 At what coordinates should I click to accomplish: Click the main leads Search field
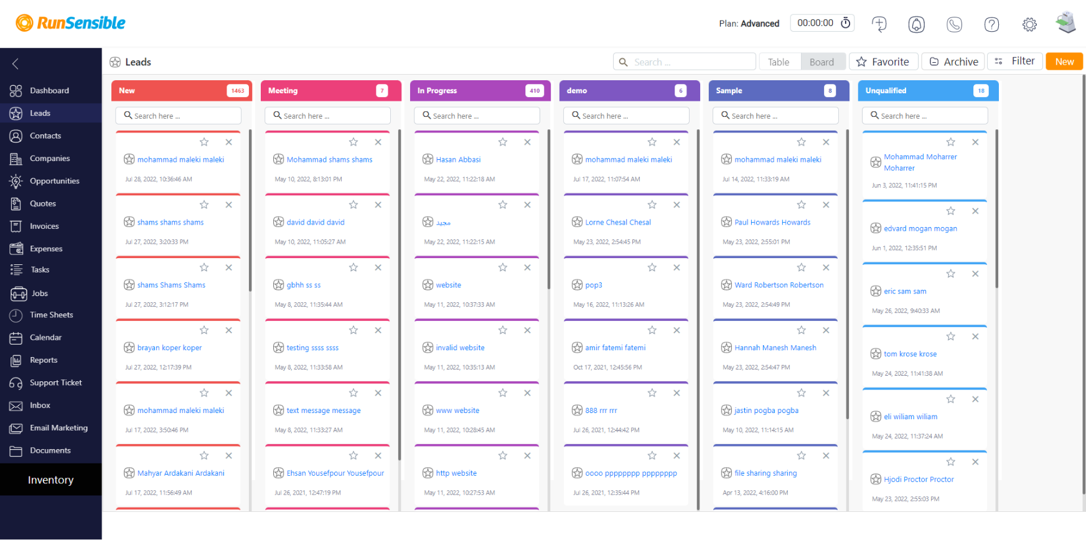coord(685,62)
